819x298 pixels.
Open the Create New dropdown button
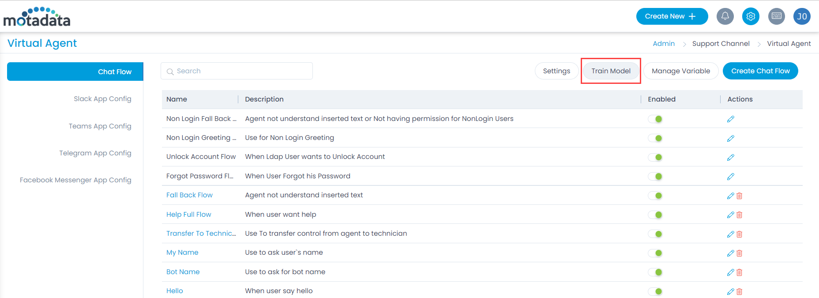[x=672, y=16]
